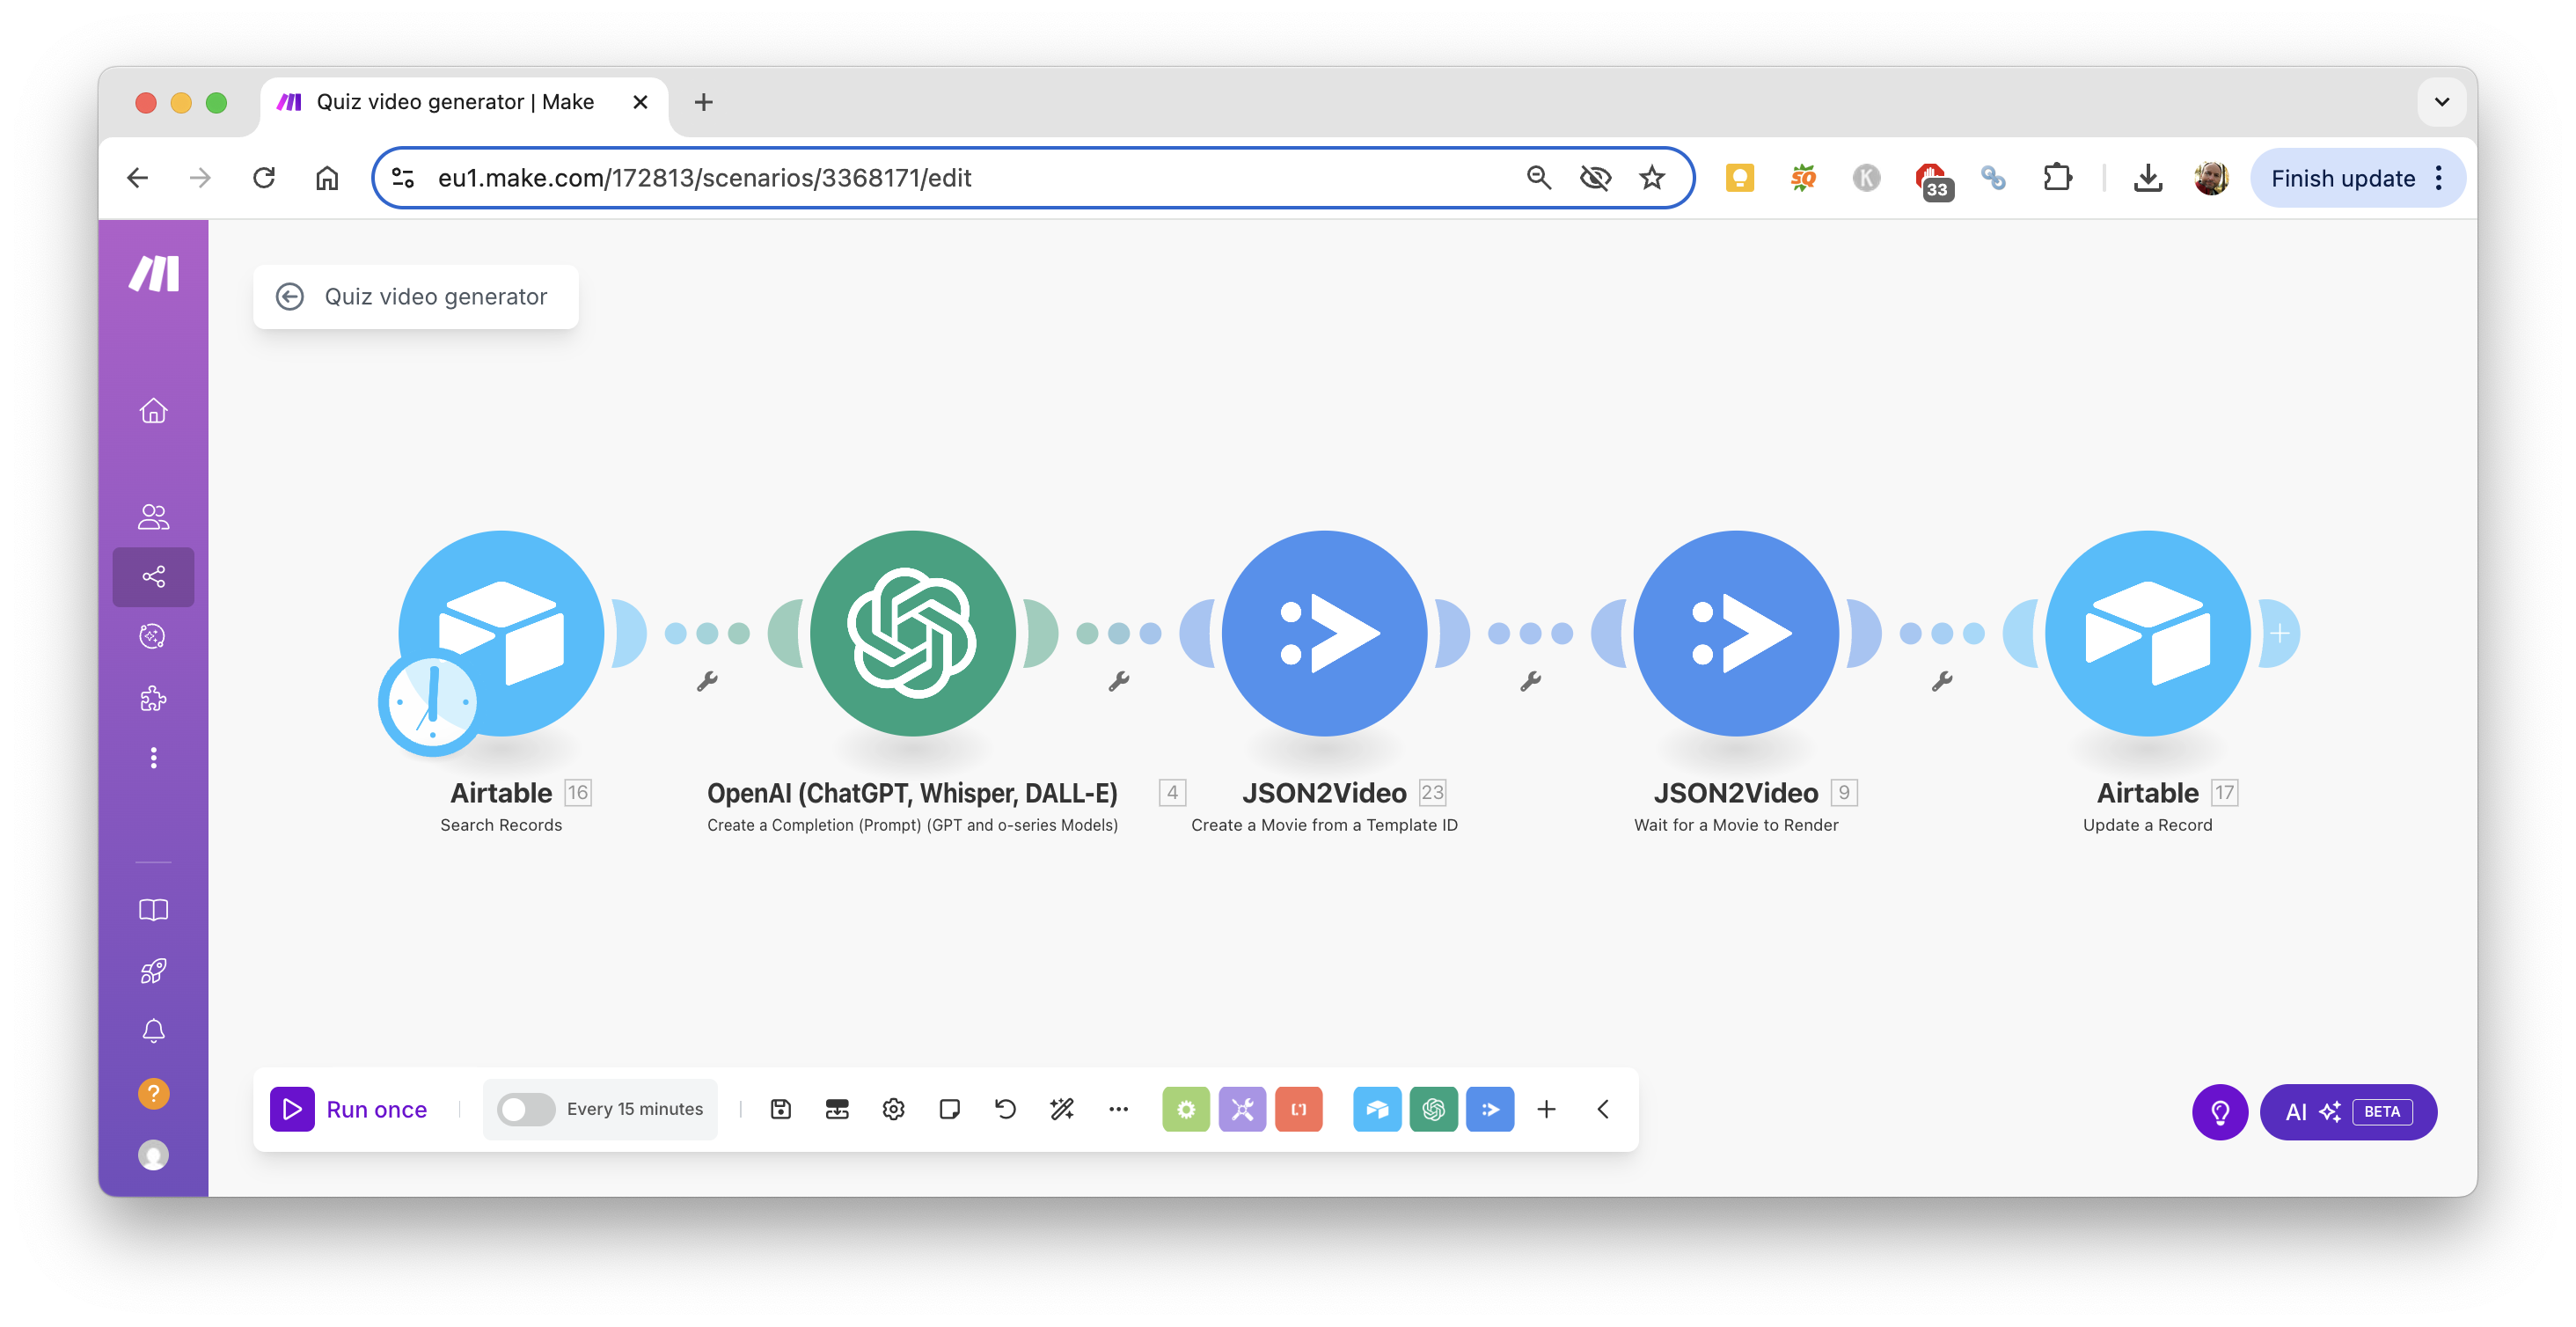Image resolution: width=2576 pixels, height=1327 pixels.
Task: Go back in browser history
Action: pyautogui.click(x=138, y=178)
